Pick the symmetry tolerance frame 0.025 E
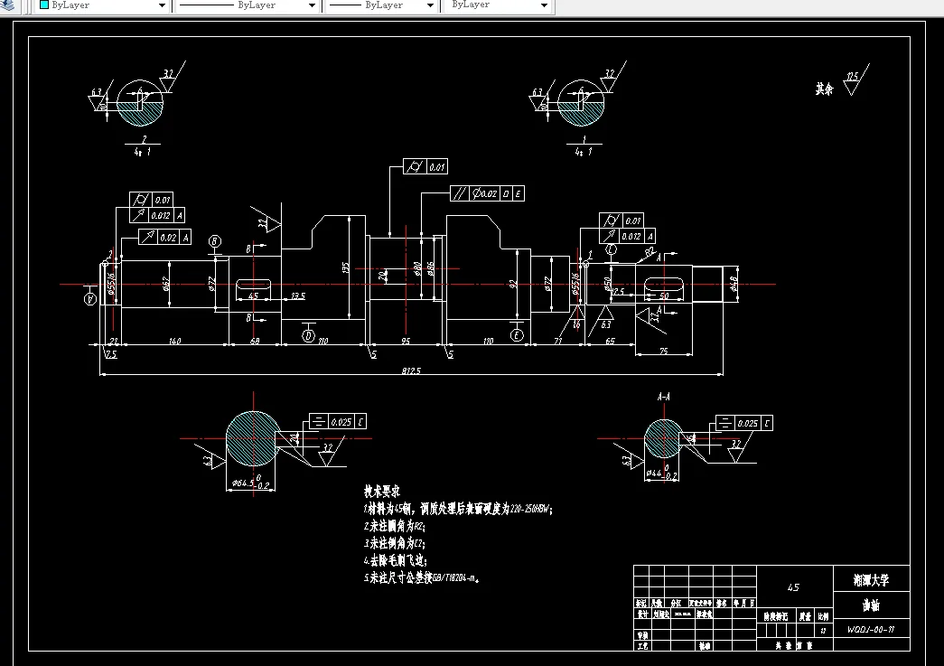944x666 pixels. point(744,423)
